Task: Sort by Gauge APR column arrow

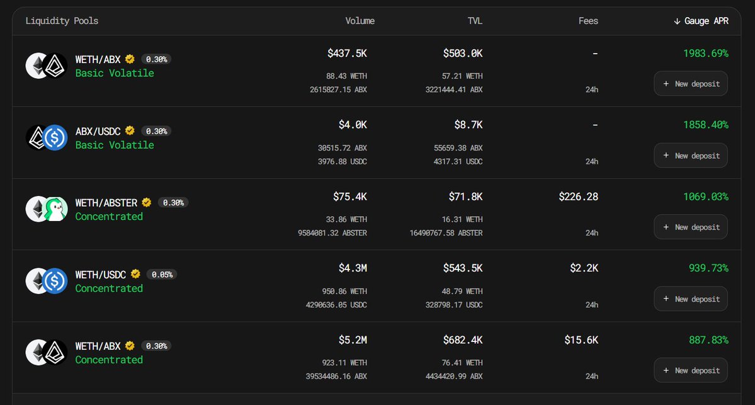Action: [x=676, y=21]
